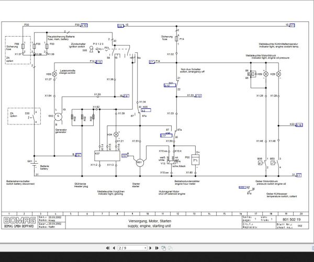Follow the 3:12 cross-reference next to X1:33

[x=198, y=96]
